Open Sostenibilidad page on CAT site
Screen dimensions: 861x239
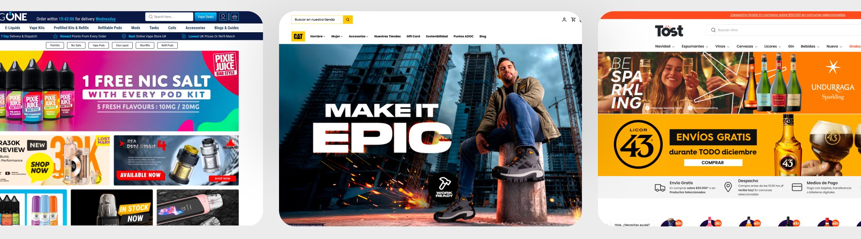437,36
